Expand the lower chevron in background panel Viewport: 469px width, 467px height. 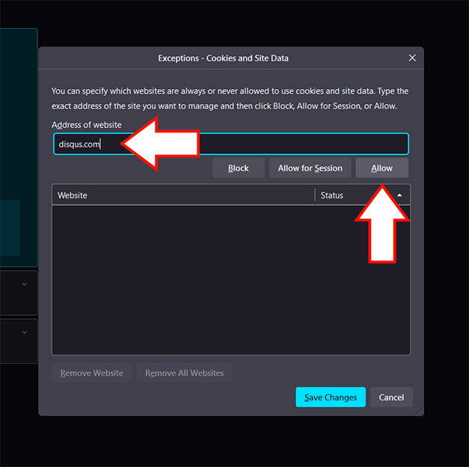tap(24, 332)
